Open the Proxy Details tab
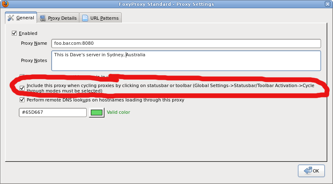The width and height of the screenshot is (333, 184). pos(58,18)
